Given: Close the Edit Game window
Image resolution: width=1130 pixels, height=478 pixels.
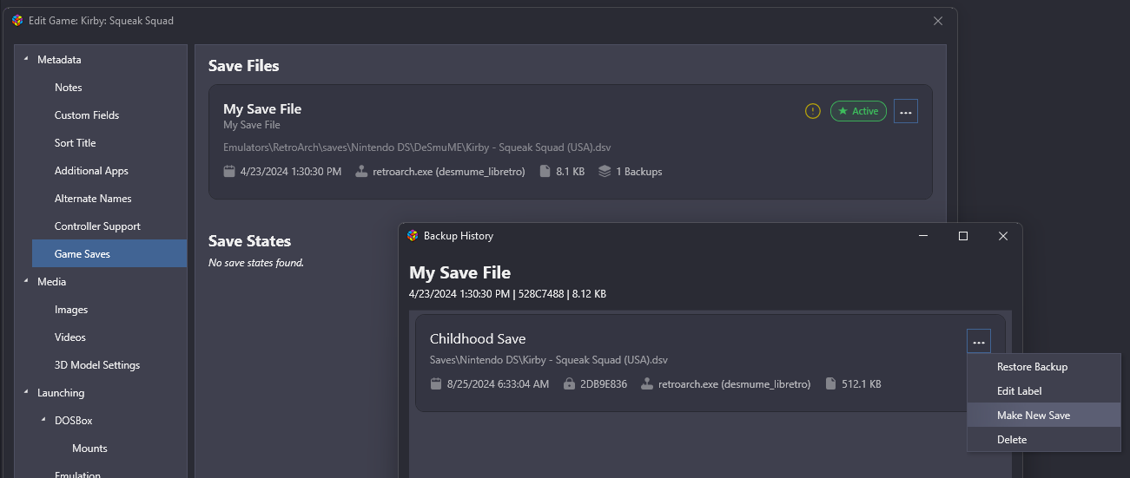Looking at the screenshot, I should [938, 21].
